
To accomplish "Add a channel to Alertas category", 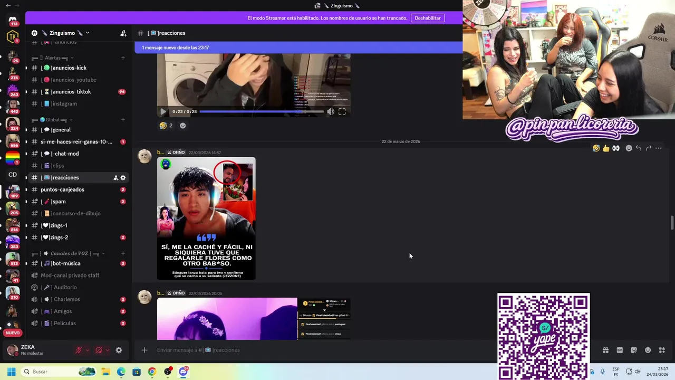I will (x=123, y=58).
